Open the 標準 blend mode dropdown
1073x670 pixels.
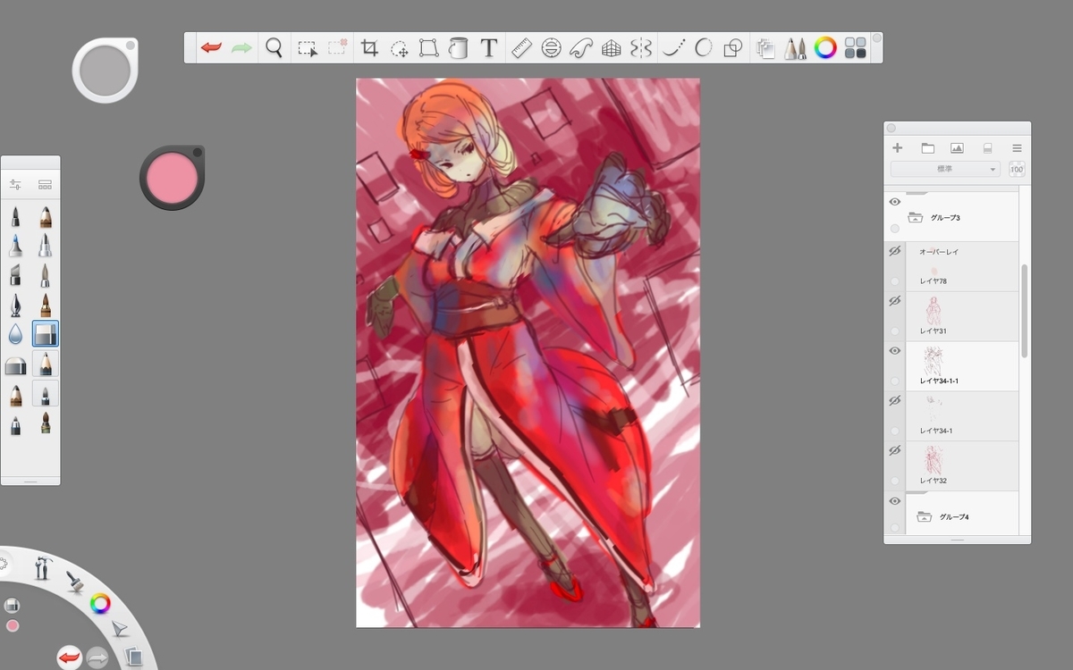pyautogui.click(x=945, y=170)
